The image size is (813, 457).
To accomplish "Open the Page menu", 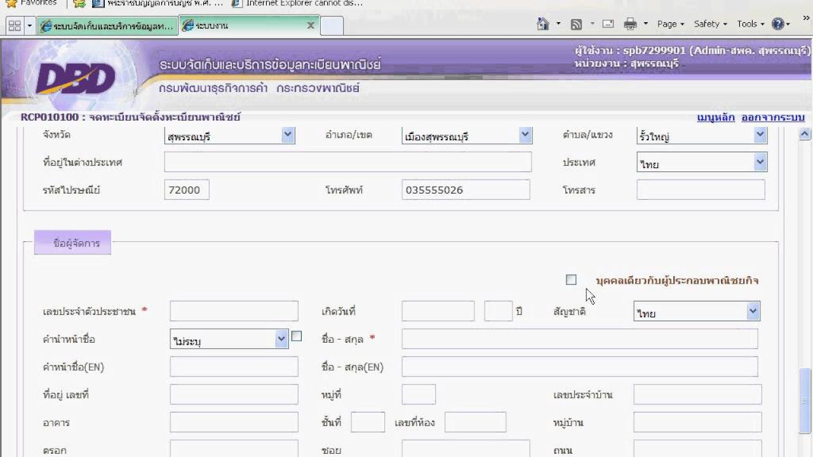I will point(670,24).
